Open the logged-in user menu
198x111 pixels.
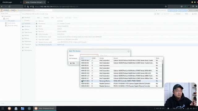pos(192,10)
